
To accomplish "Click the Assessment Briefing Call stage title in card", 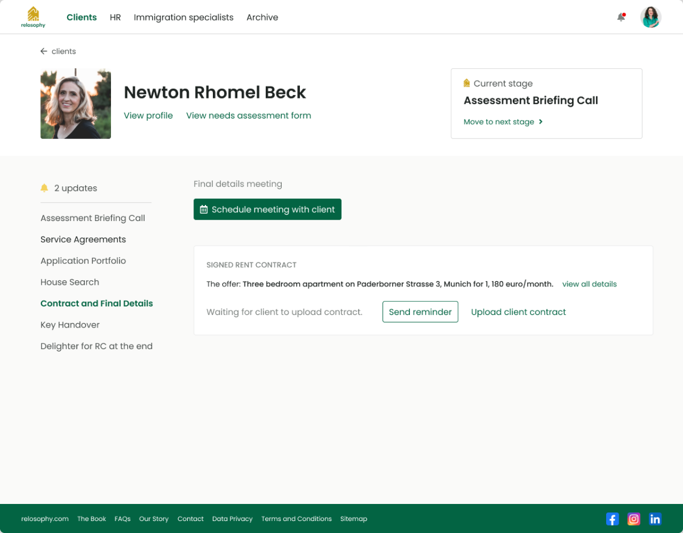I will click(x=530, y=101).
